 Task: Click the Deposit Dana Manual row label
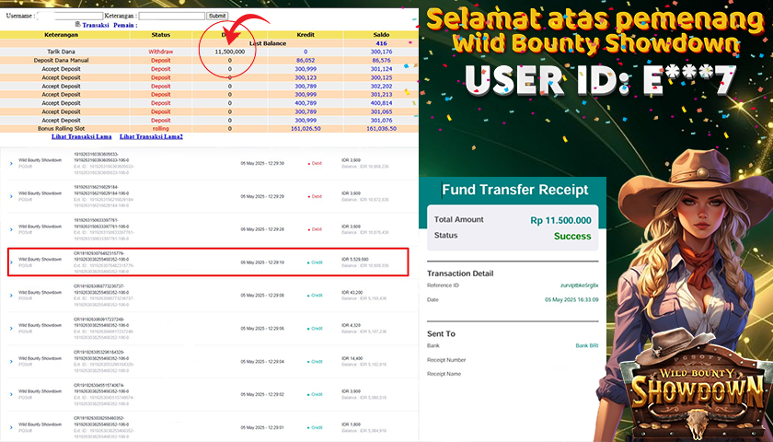point(61,60)
